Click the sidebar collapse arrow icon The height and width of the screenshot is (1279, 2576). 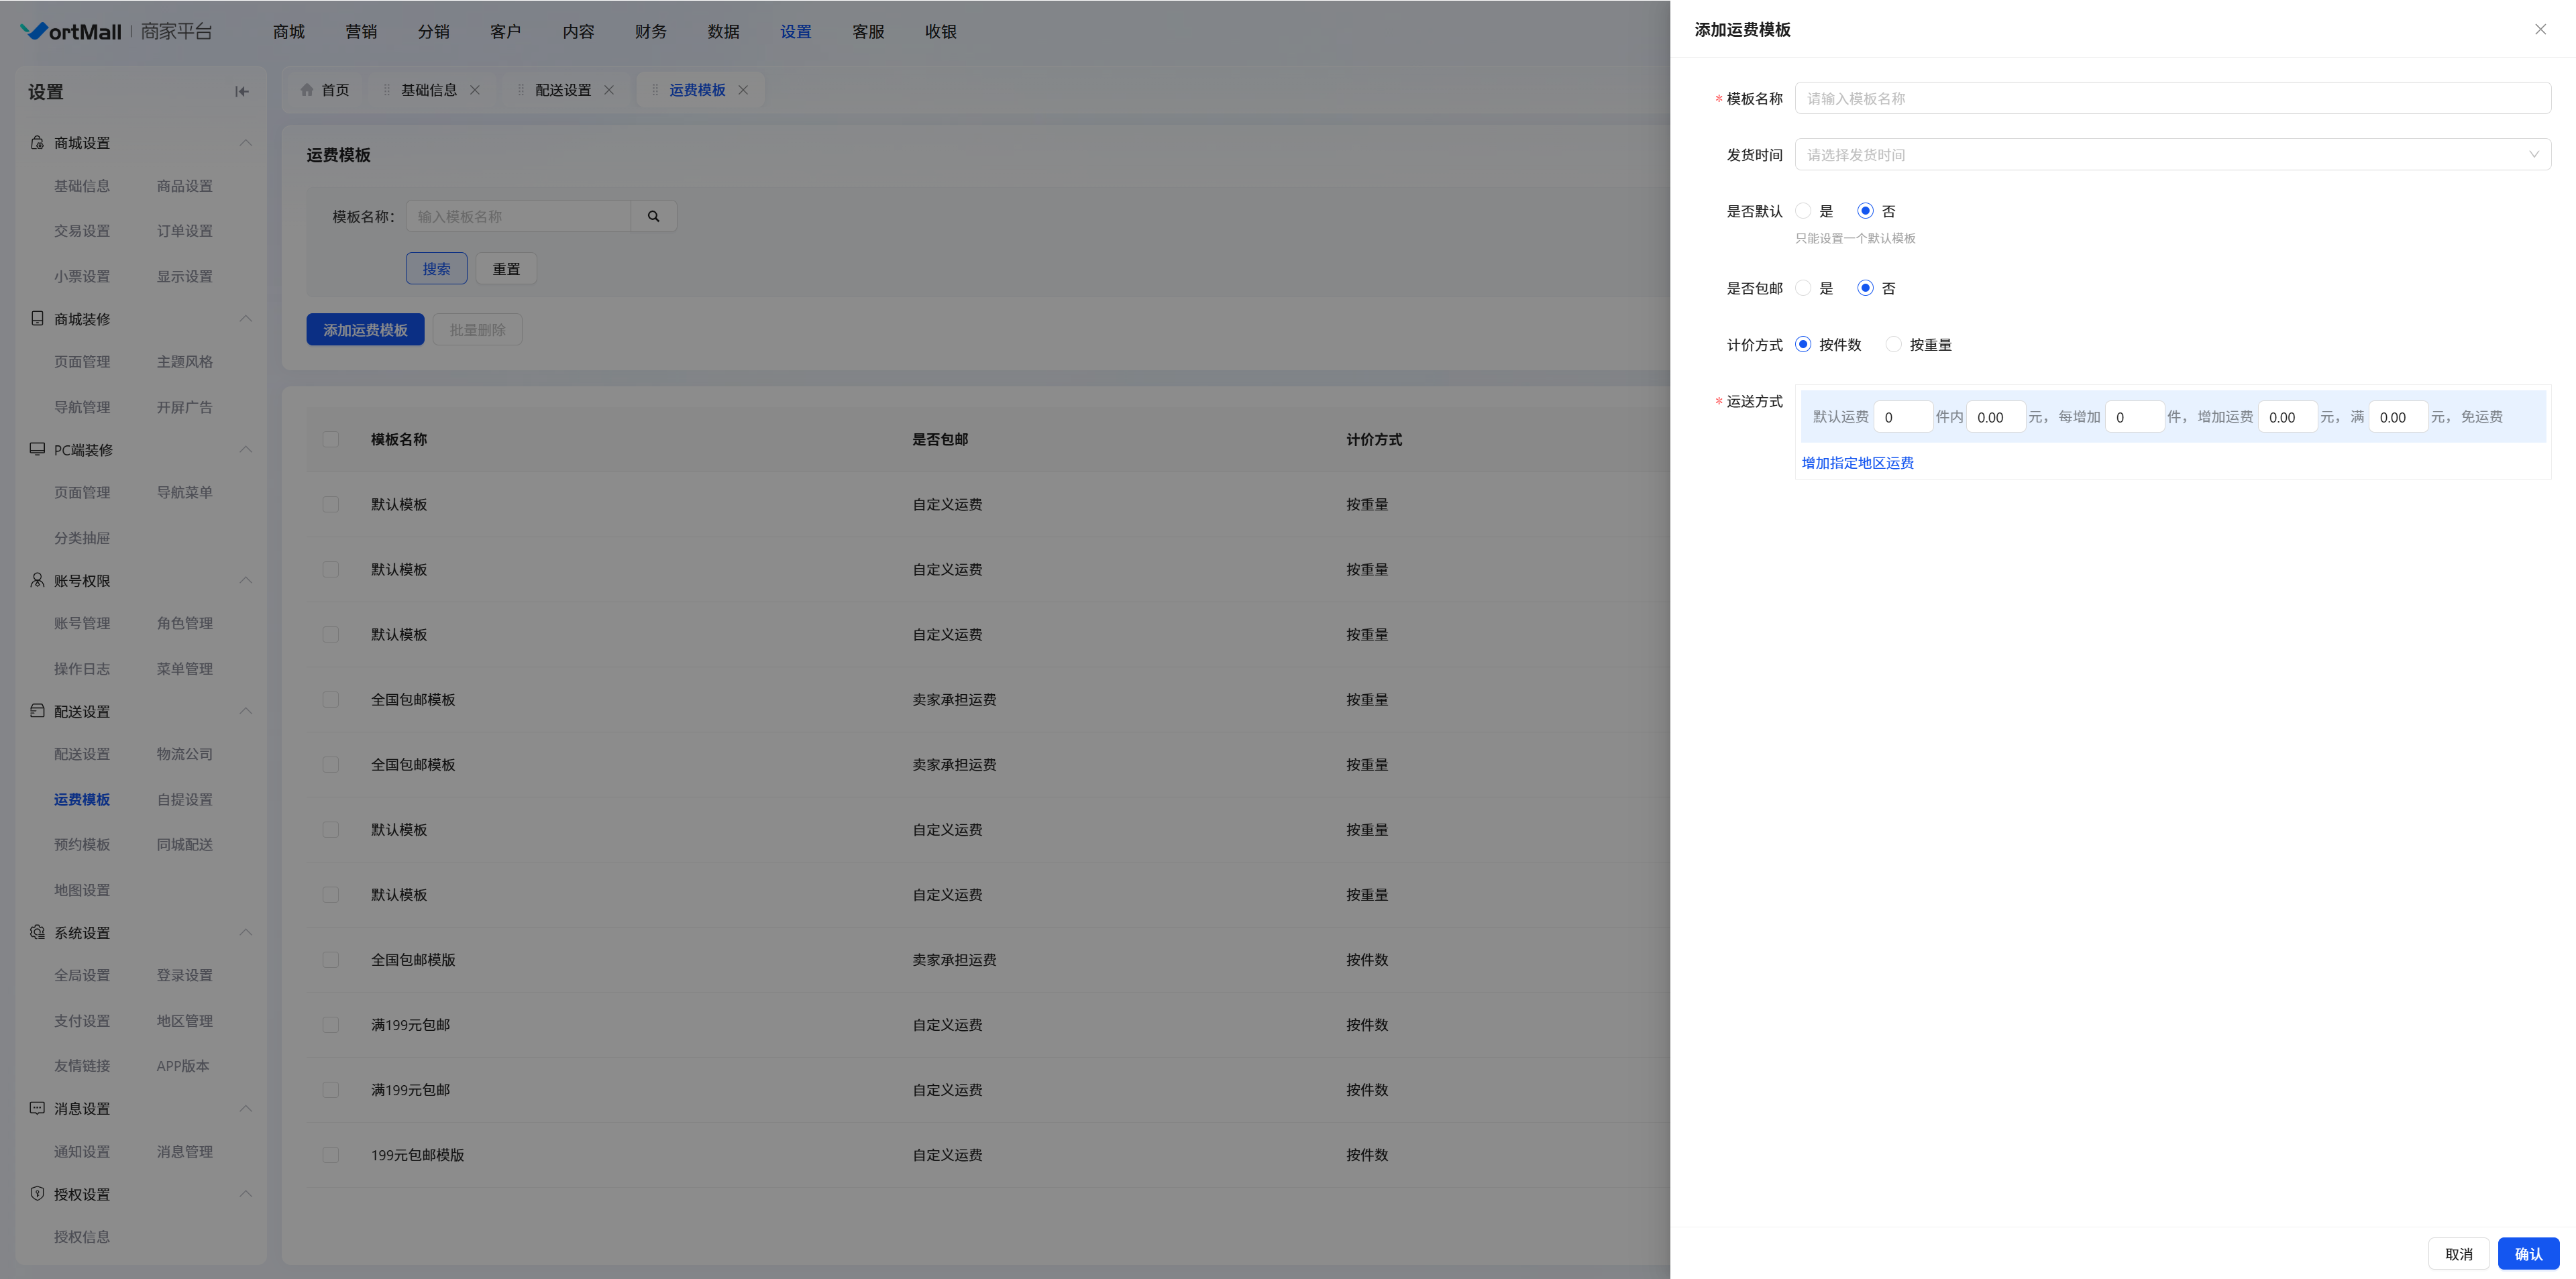click(x=241, y=92)
